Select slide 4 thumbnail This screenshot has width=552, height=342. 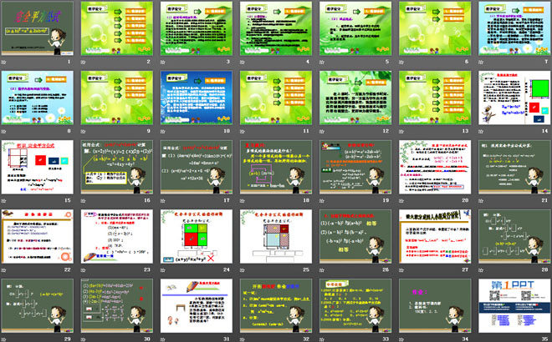[x=276, y=28]
